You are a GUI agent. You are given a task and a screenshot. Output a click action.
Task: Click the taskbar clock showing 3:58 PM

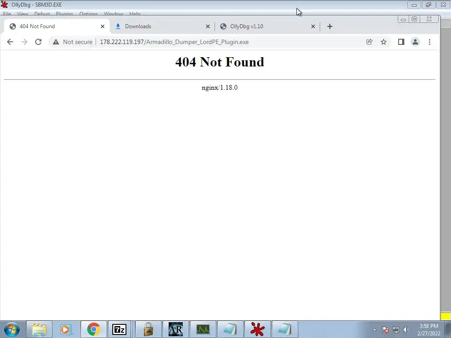click(x=429, y=330)
